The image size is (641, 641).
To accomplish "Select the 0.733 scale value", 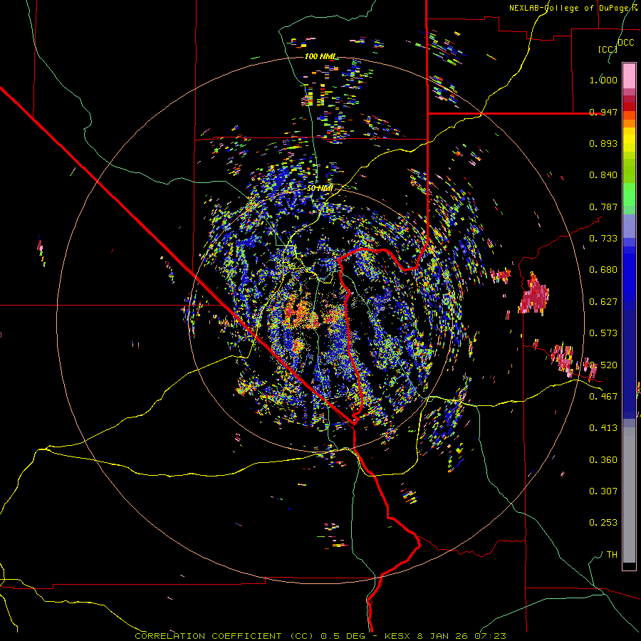I will (x=603, y=239).
